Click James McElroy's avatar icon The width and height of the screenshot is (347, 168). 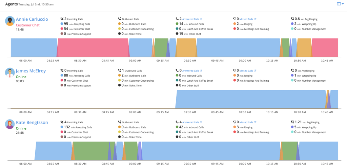10,72
